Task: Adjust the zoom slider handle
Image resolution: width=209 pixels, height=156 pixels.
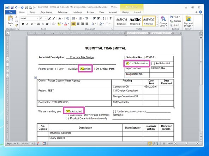Action: click(187, 143)
